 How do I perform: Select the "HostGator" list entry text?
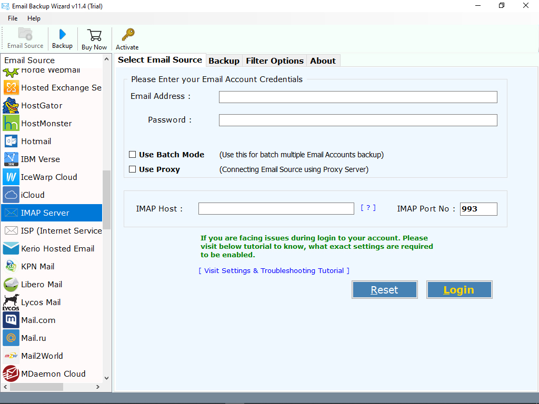click(x=42, y=105)
